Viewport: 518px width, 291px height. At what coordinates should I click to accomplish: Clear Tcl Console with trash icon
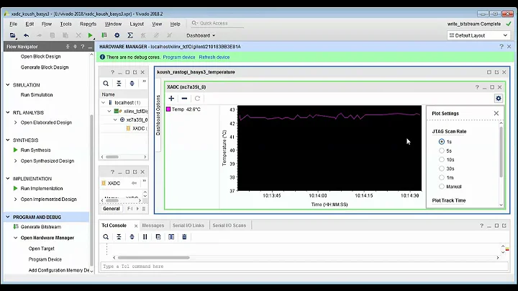pos(184,237)
